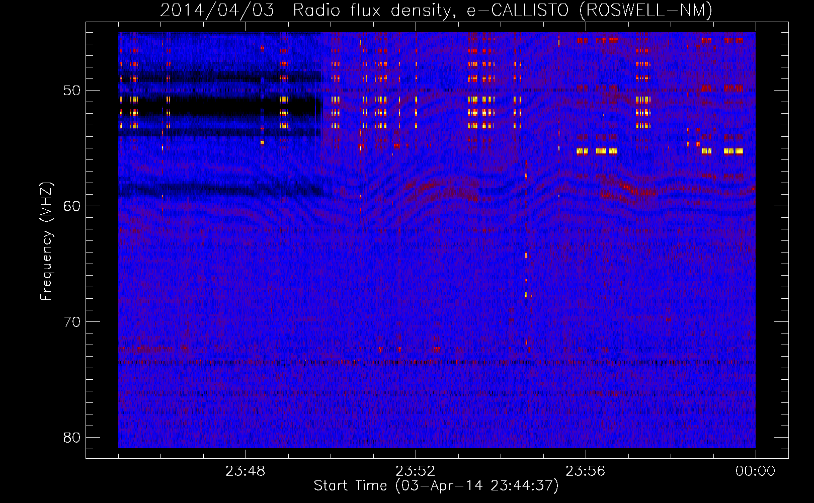Click the '60' frequency axis label
Viewport: 814px width, 503px height.
pyautogui.click(x=72, y=206)
